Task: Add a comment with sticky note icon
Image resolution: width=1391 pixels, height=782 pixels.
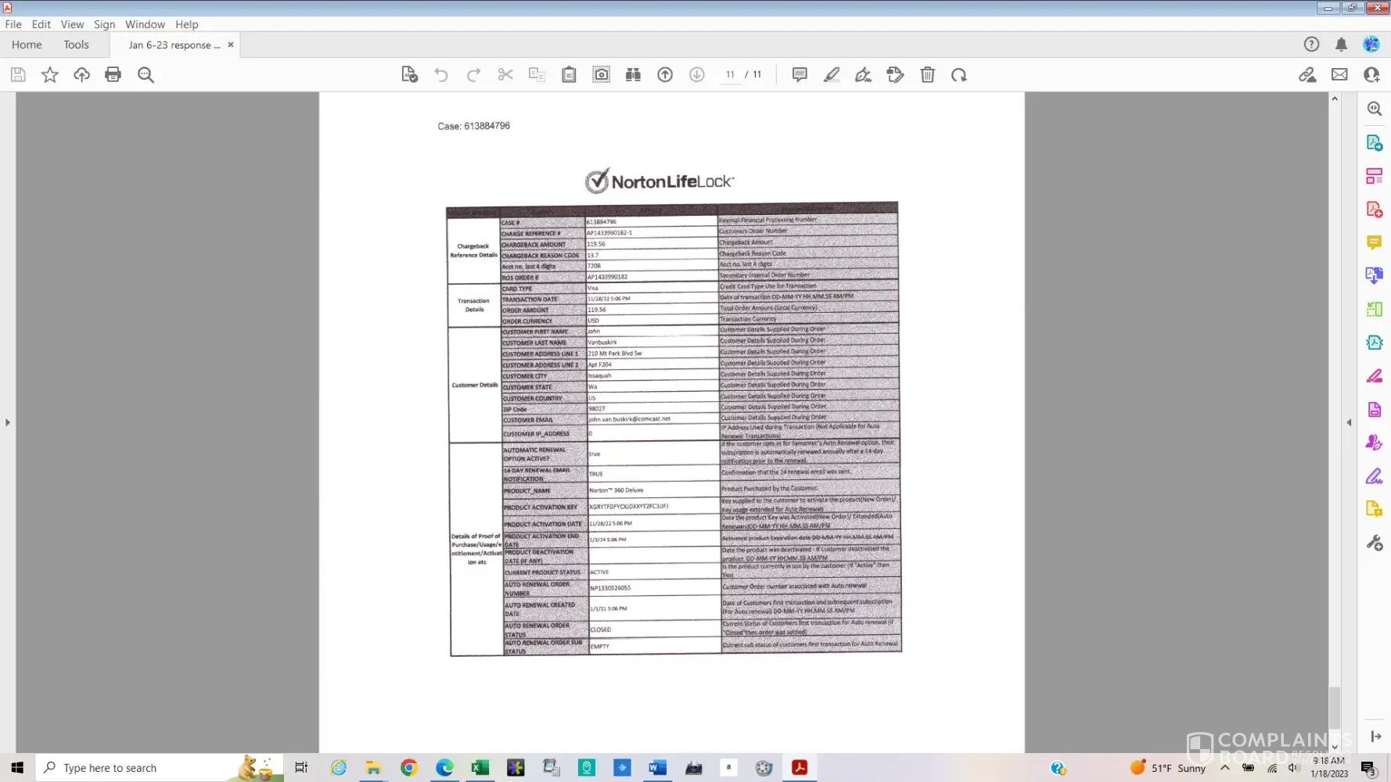Action: click(x=799, y=75)
